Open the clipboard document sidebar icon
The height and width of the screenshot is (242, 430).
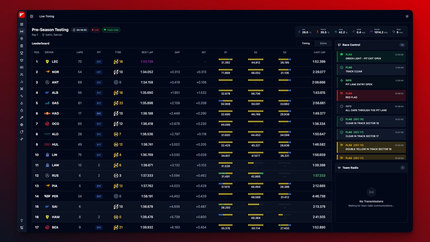click(22, 46)
